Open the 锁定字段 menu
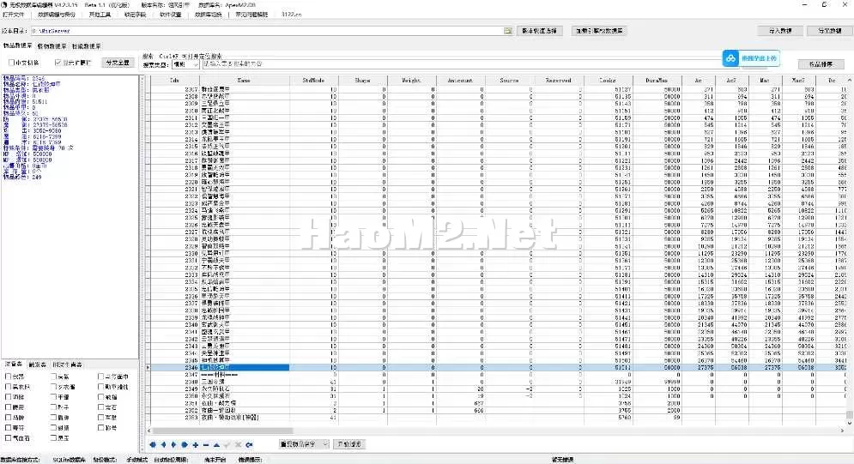The image size is (854, 464). 135,14
